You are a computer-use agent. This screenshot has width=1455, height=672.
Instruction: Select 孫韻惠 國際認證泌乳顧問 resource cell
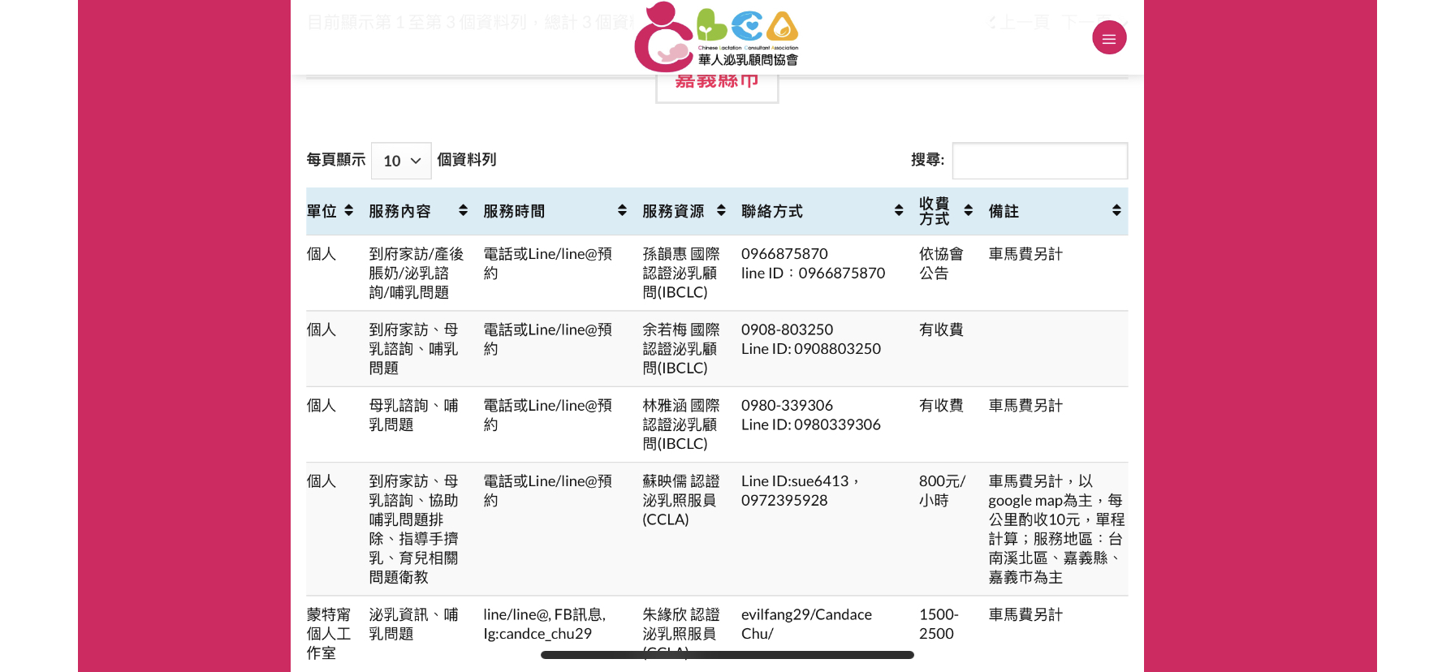(x=684, y=273)
